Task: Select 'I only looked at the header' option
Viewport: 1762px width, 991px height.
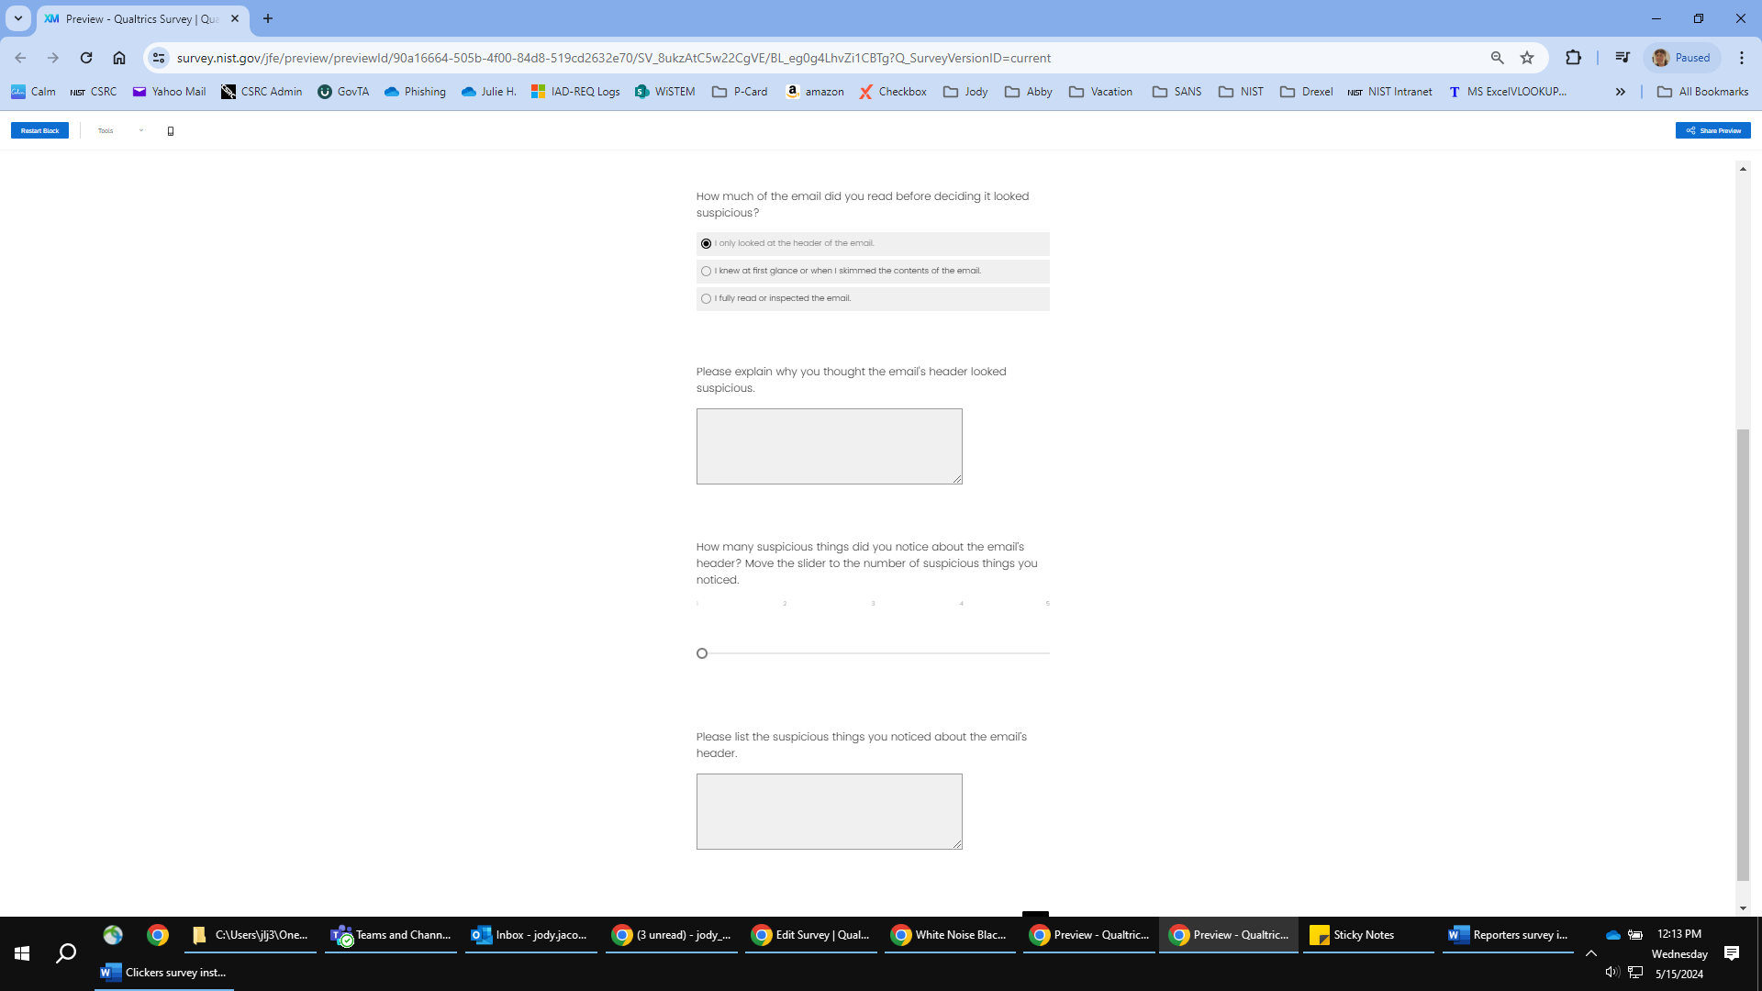Action: click(x=706, y=244)
